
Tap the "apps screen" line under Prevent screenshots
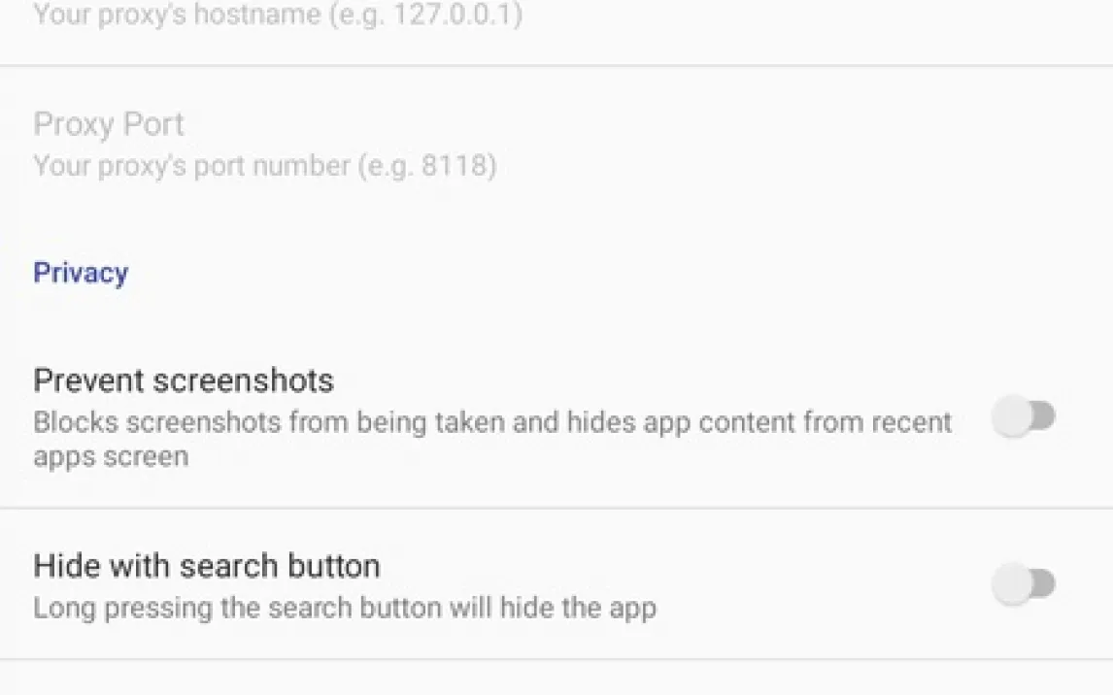tap(111, 456)
